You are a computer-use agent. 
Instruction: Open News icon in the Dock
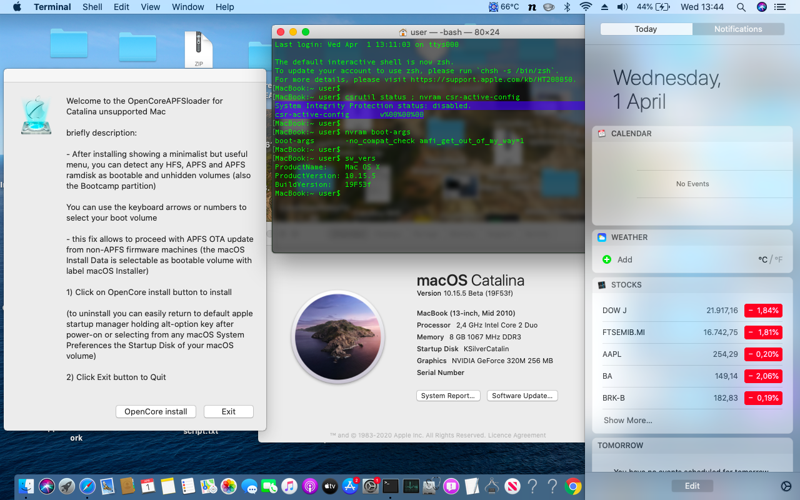[512, 486]
